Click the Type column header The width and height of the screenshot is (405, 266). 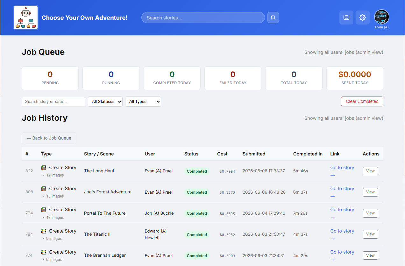tap(46, 154)
